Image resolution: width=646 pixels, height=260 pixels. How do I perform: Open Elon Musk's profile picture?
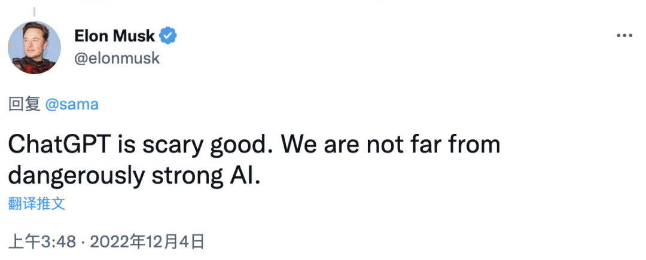click(x=34, y=47)
